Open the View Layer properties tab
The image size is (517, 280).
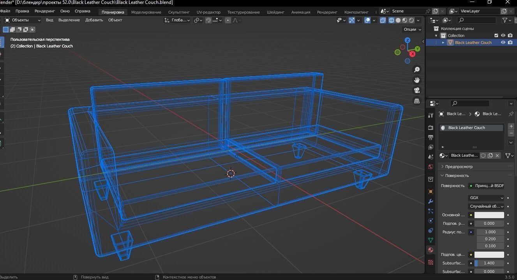431,147
